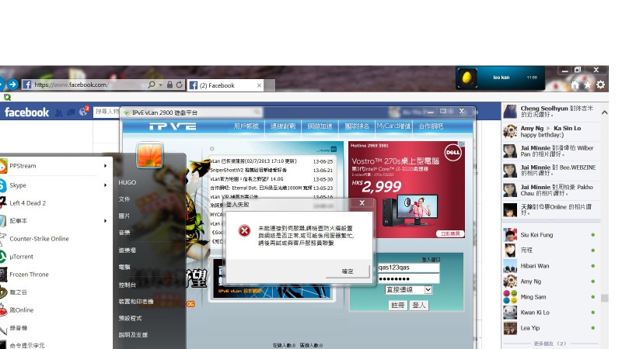622x349 pixels.
Task: Open the address bar autocomplete dropdown arrow
Action: (x=160, y=85)
